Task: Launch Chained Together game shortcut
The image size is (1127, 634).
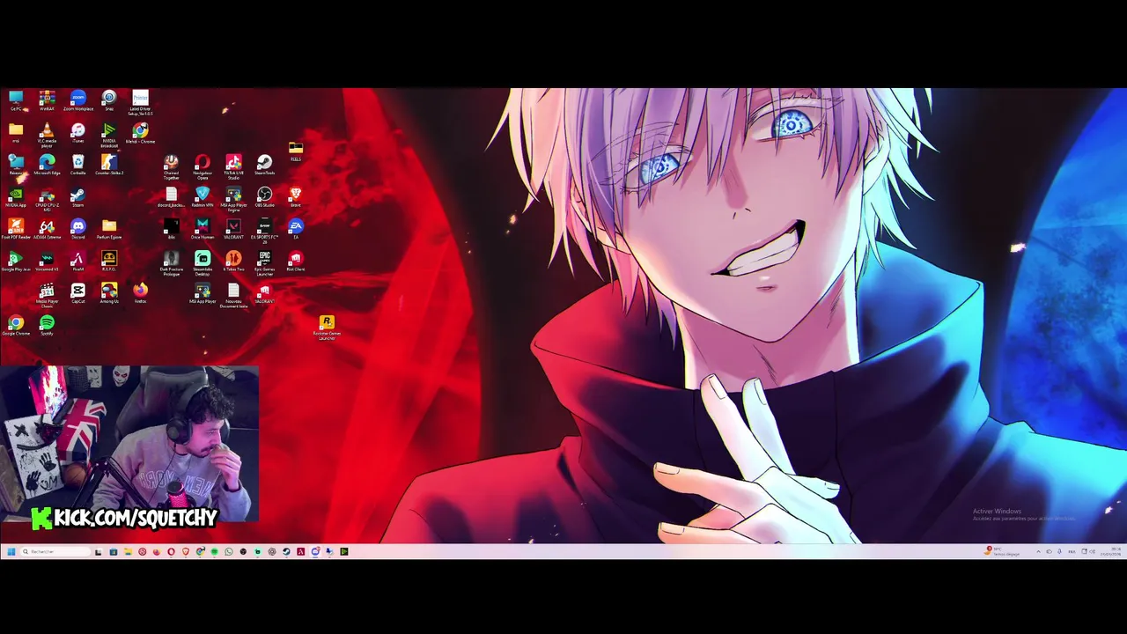Action: (x=171, y=166)
